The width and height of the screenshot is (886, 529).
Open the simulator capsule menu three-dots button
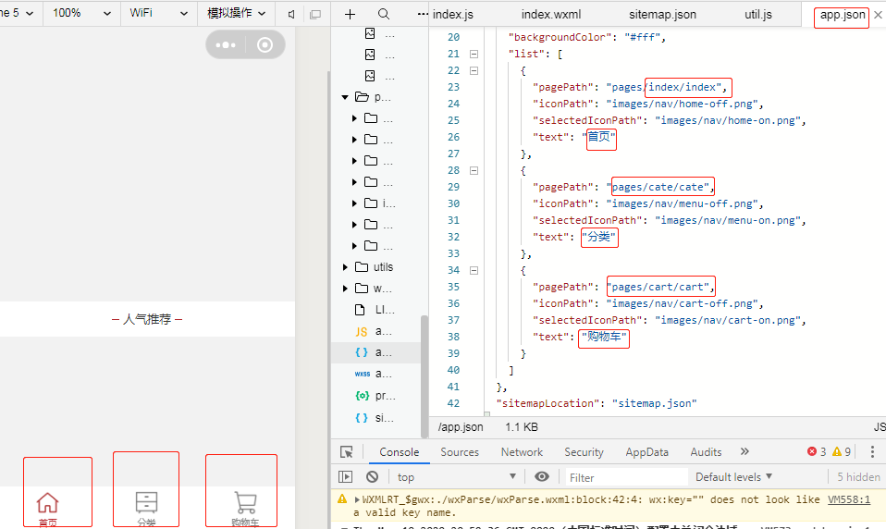226,45
